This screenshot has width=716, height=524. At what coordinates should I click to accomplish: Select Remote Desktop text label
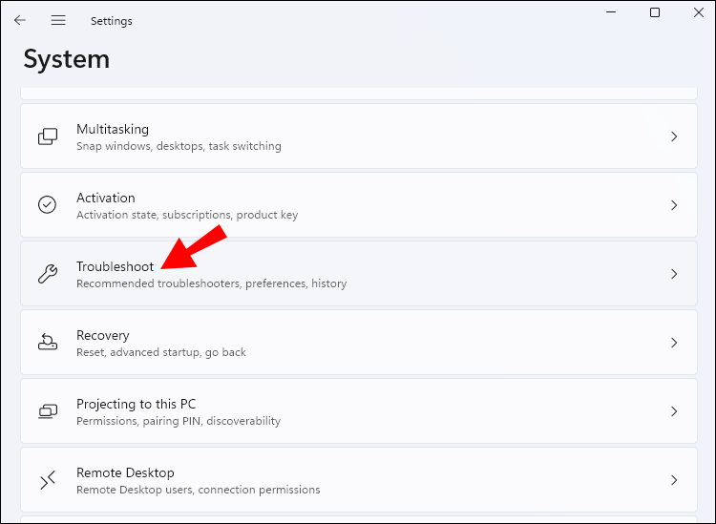(125, 472)
